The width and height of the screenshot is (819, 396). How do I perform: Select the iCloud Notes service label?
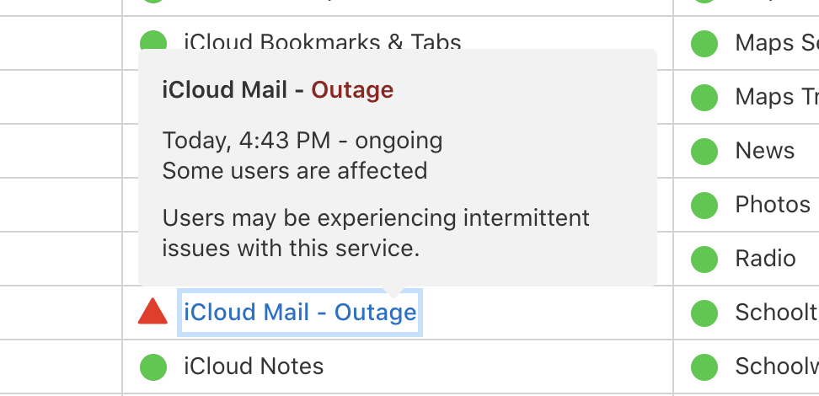[254, 367]
